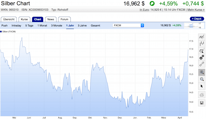The height and width of the screenshot is (119, 206).
Task: Switch to Push chart mode
Action: click(5, 26)
